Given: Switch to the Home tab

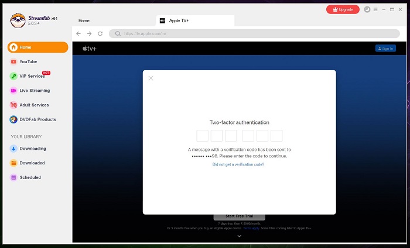Looking at the screenshot, I should (x=84, y=20).
